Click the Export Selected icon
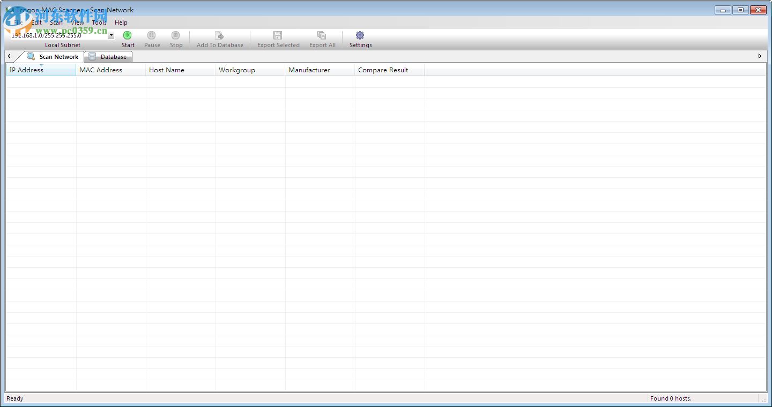The height and width of the screenshot is (407, 772). (x=277, y=35)
